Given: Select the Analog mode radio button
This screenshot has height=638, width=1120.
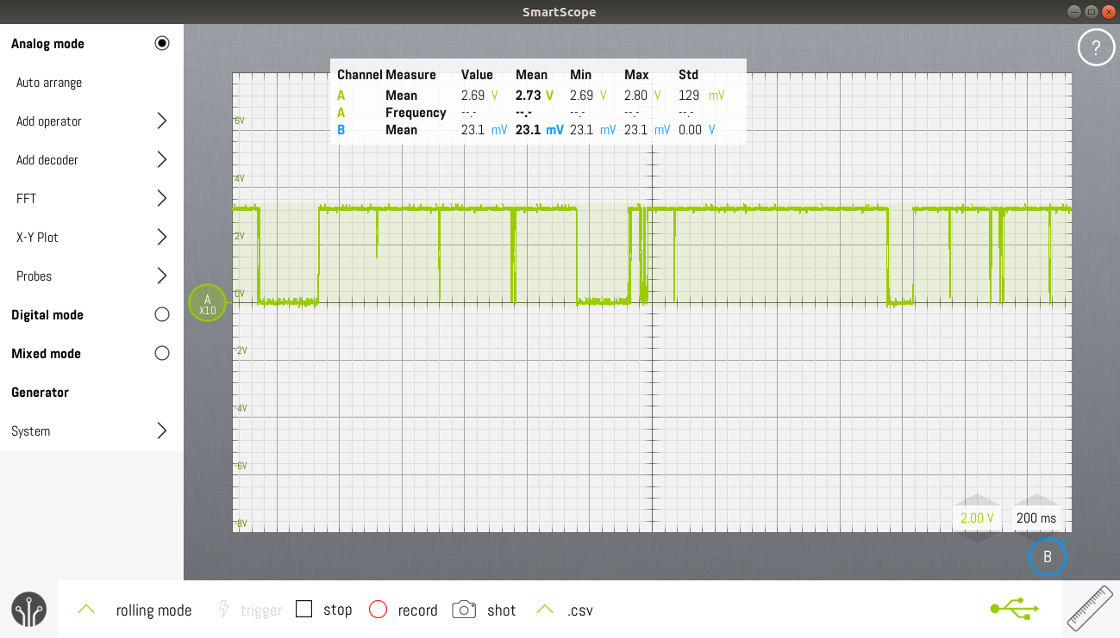Looking at the screenshot, I should click(x=162, y=43).
